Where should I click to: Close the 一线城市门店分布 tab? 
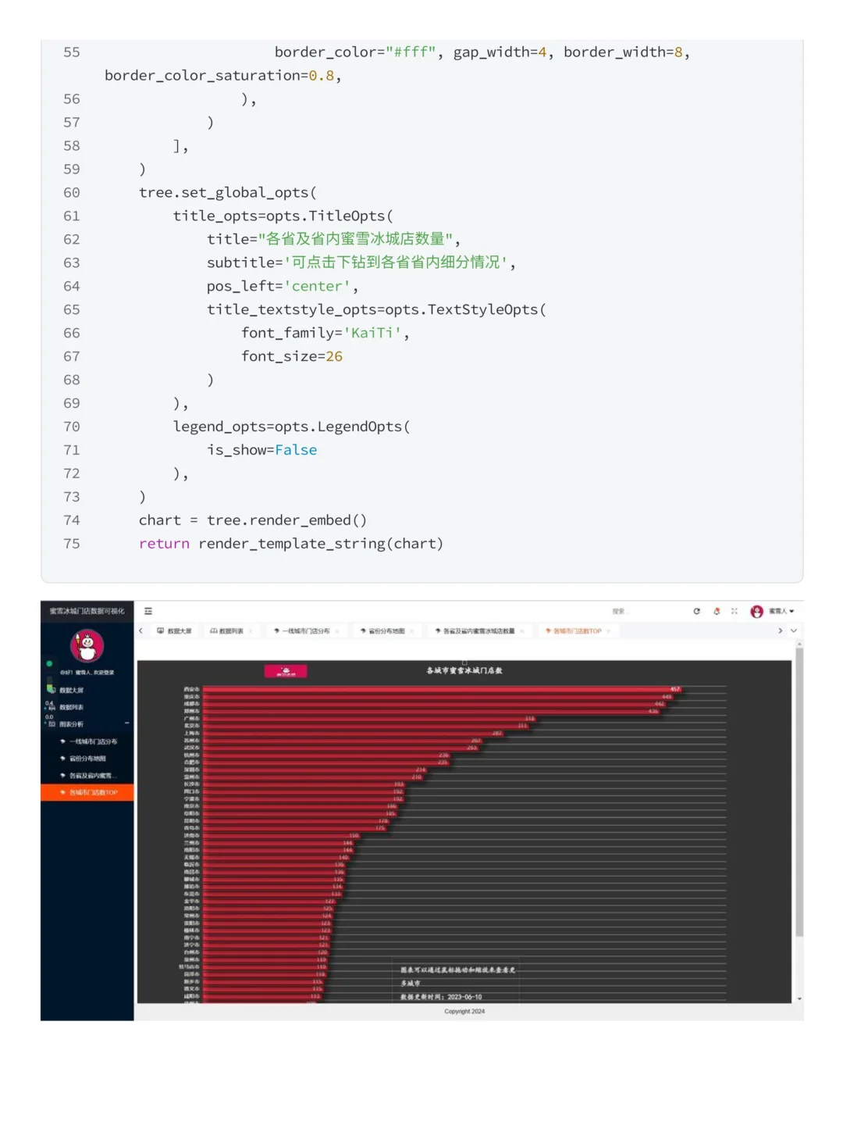pyautogui.click(x=337, y=631)
